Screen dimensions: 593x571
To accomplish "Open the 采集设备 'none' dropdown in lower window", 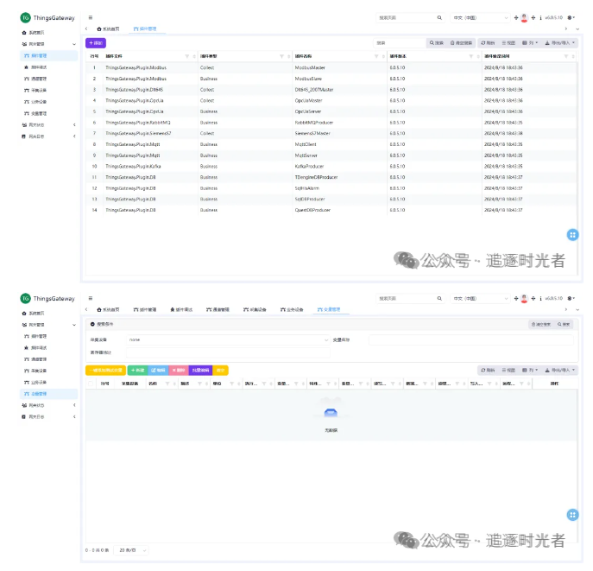I will tap(228, 340).
